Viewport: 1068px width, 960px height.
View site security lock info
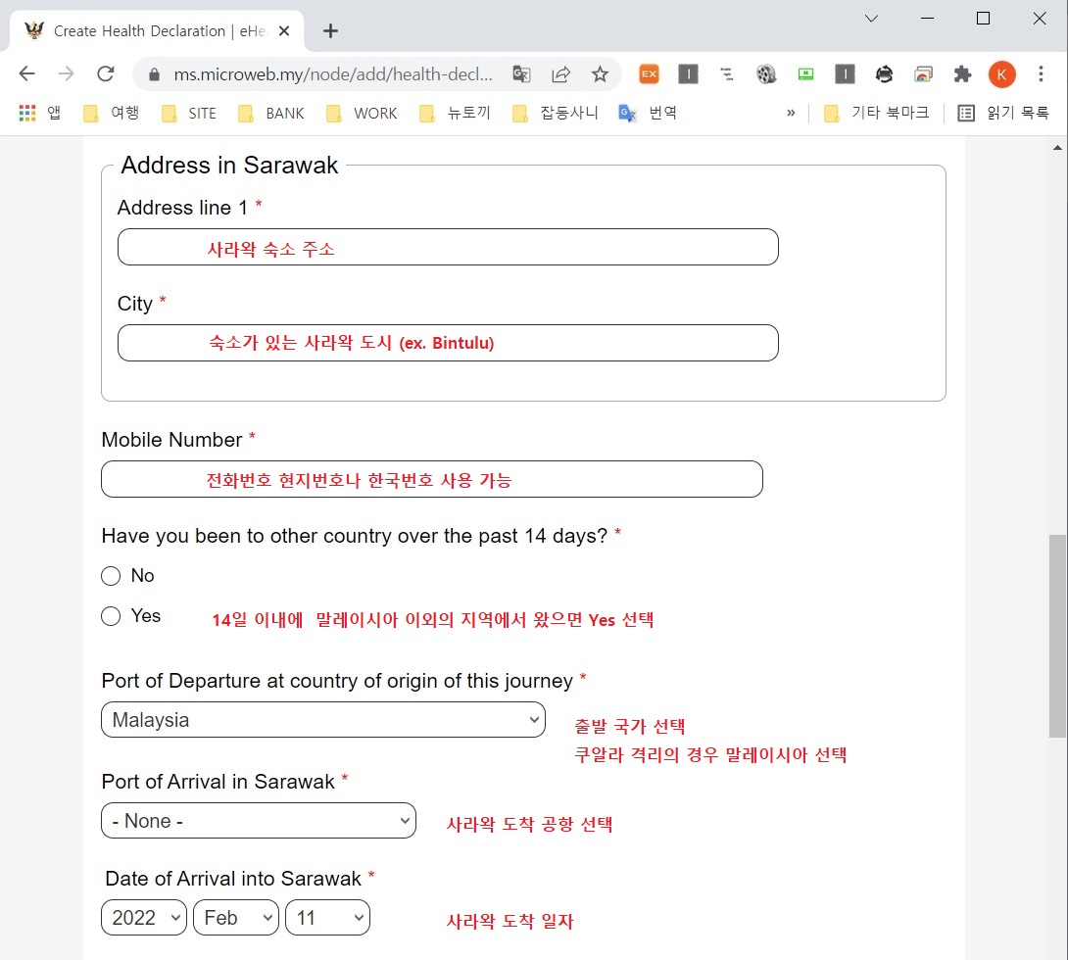point(154,74)
